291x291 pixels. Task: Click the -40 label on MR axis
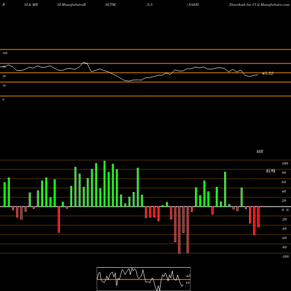(x=284, y=229)
